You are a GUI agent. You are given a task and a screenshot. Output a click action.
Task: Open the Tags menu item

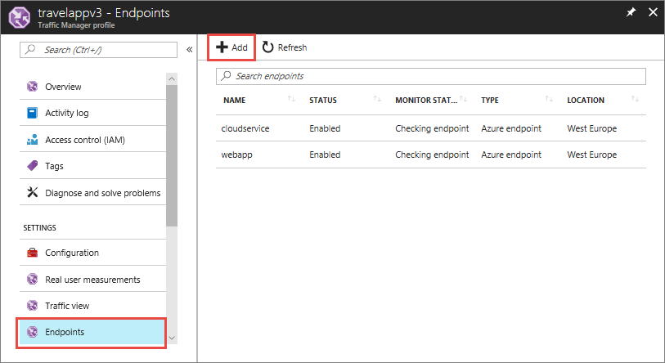[92, 166]
